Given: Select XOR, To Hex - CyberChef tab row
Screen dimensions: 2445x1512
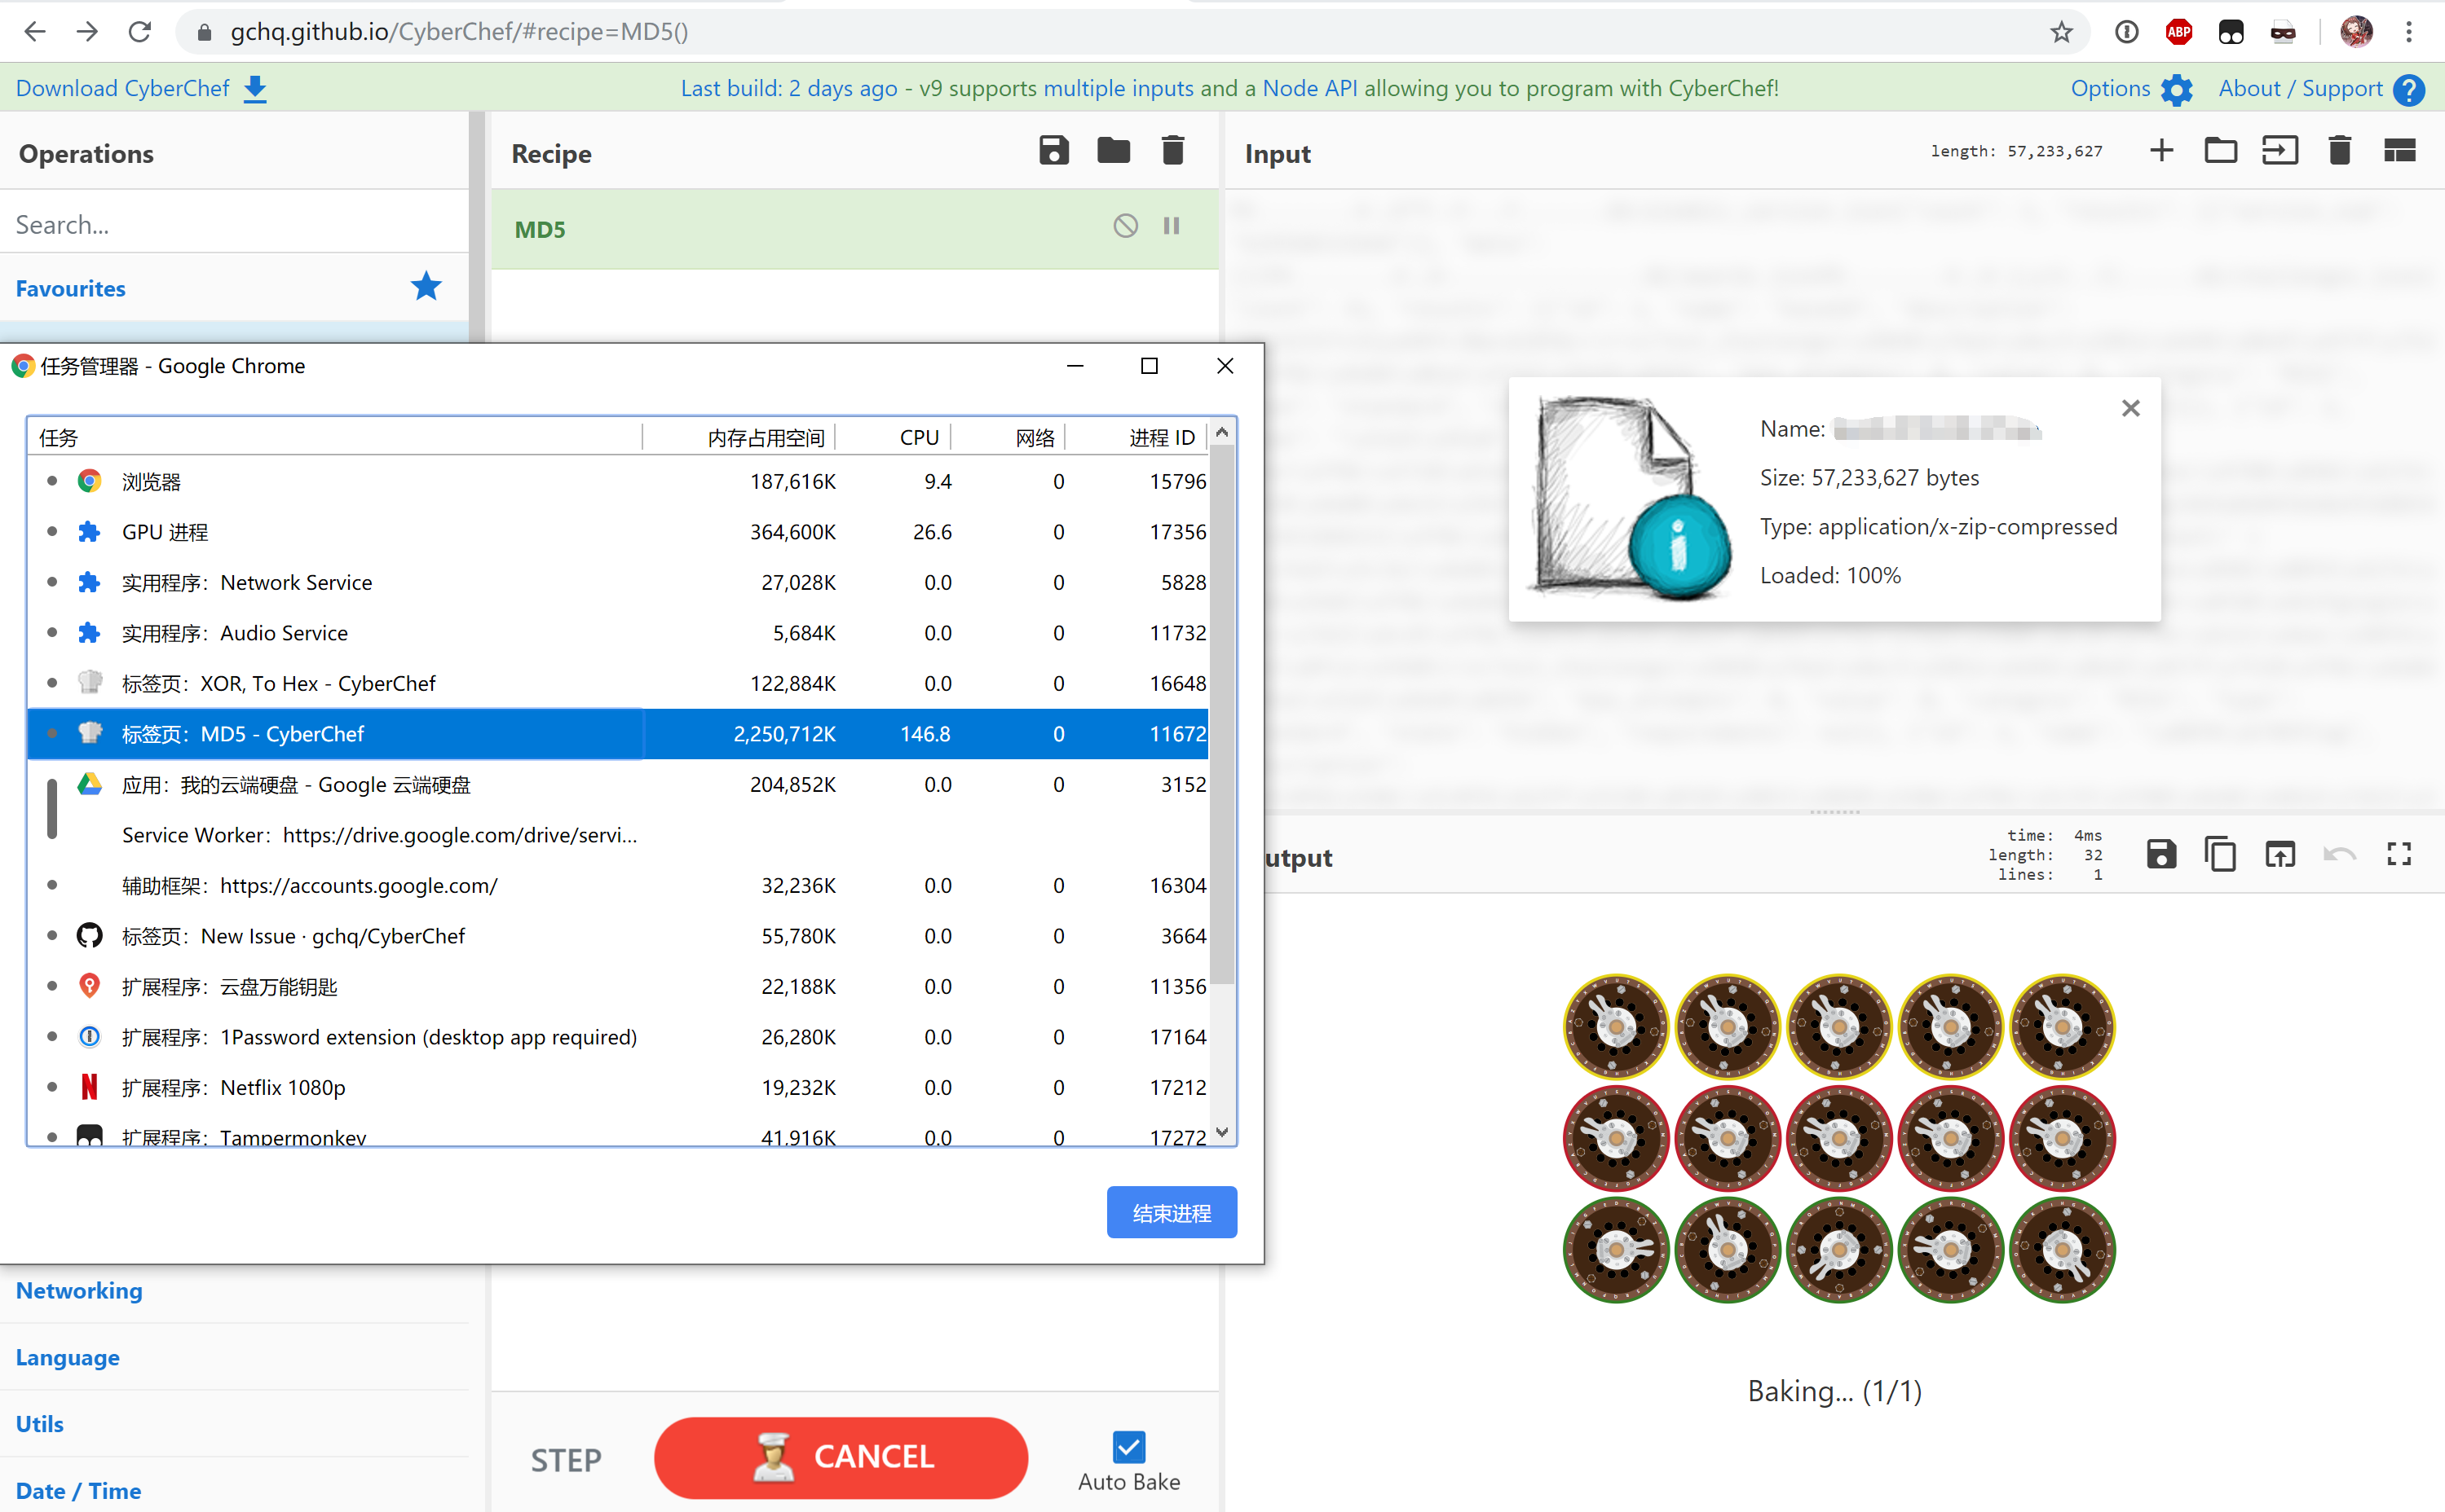Looking at the screenshot, I should click(619, 684).
